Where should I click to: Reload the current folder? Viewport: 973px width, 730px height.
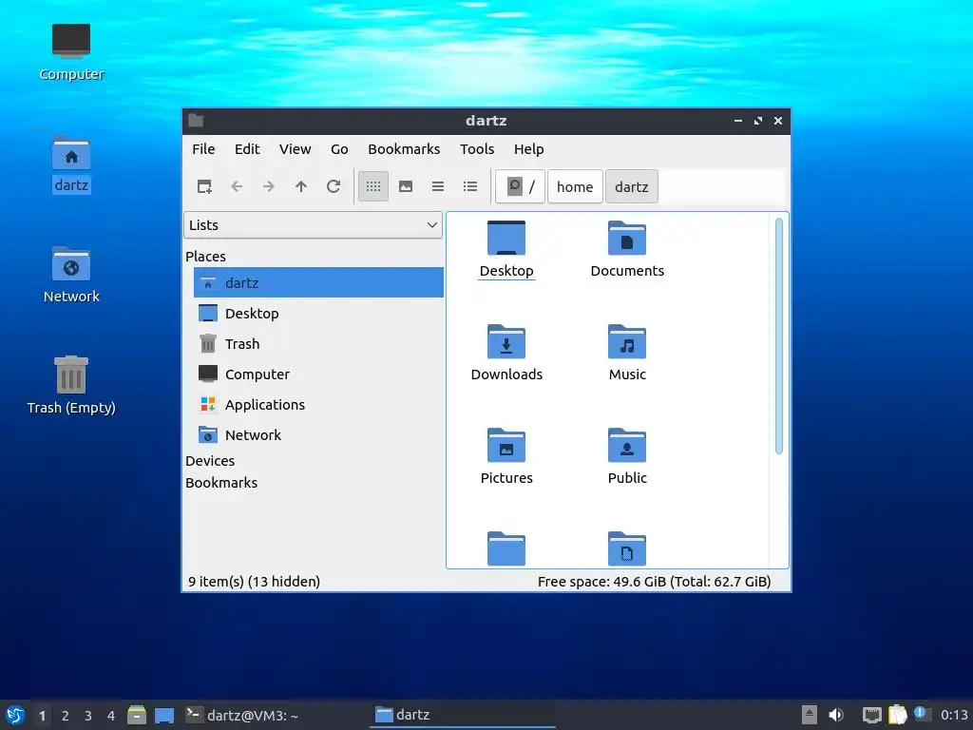coord(334,186)
